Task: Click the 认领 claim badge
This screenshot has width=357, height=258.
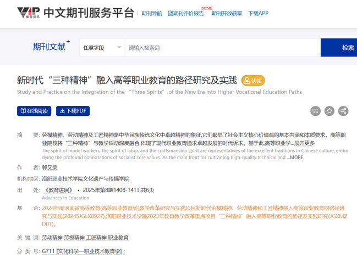Action: 253,80
